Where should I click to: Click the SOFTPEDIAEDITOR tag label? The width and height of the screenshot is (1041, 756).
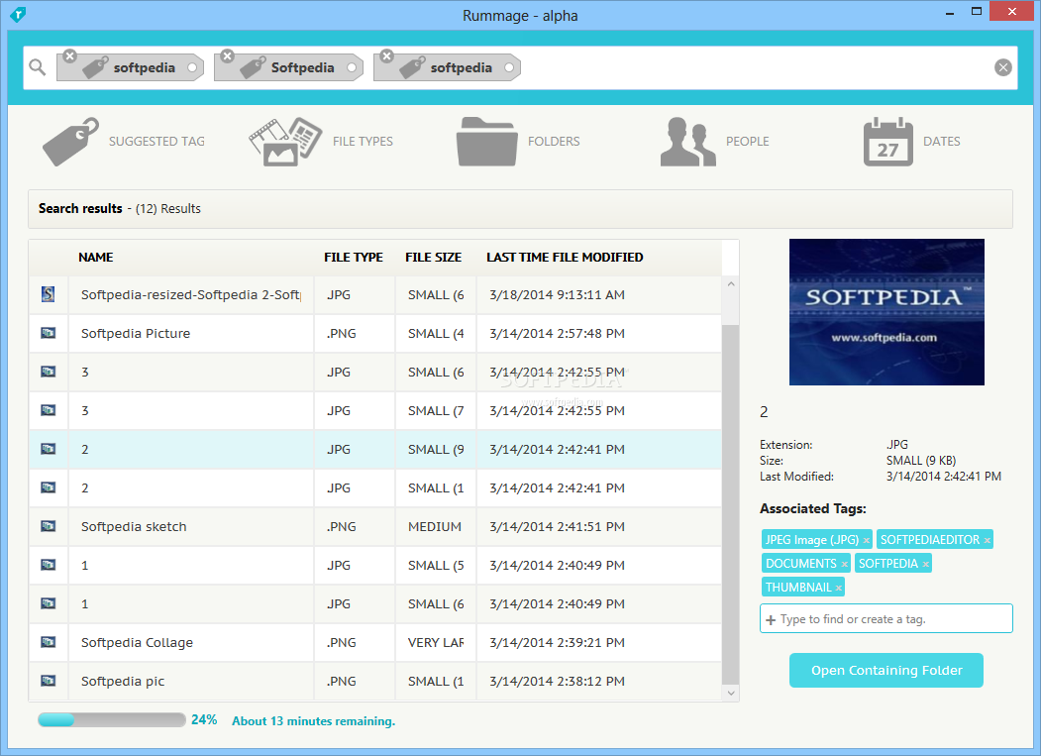pyautogui.click(x=929, y=540)
